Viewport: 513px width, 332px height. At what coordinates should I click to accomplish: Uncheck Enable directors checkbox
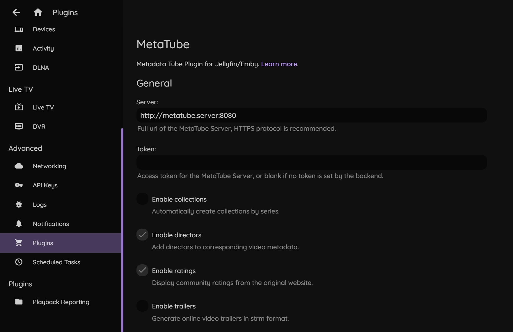[x=142, y=235]
